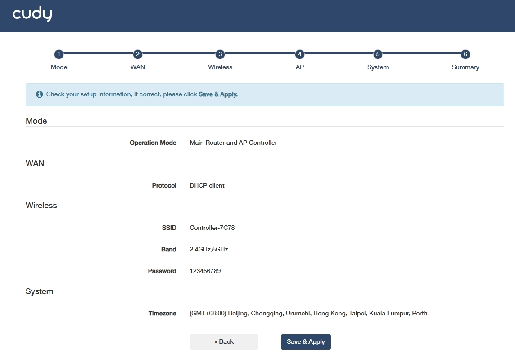The width and height of the screenshot is (515, 363).
Task: Click the 'Protocol' field label
Action: pyautogui.click(x=164, y=185)
